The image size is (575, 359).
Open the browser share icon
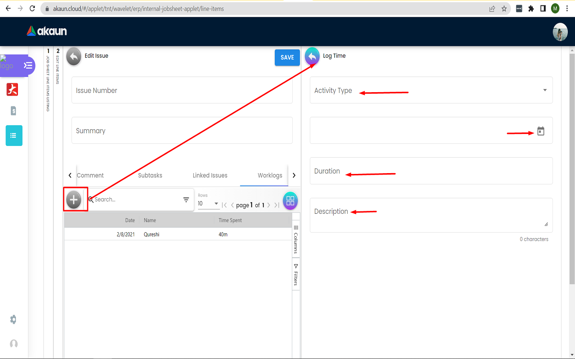coord(492,8)
